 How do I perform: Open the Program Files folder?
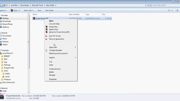(9, 68)
